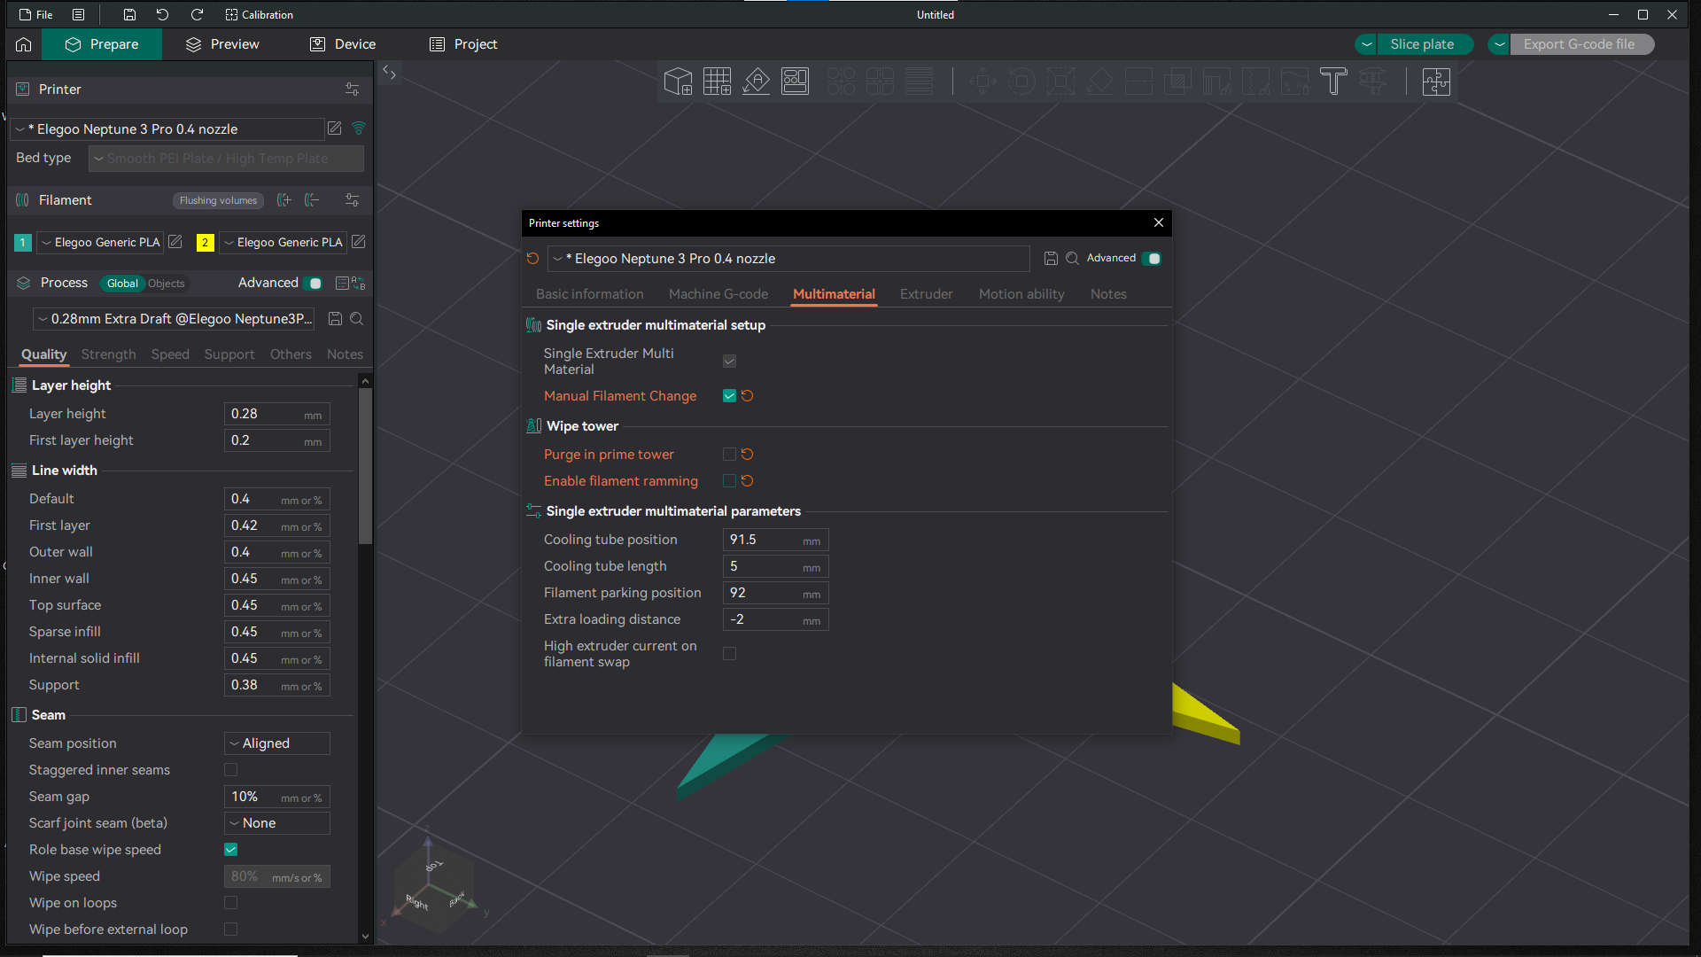Click the Save project icon in title bar
The width and height of the screenshot is (1701, 957).
[129, 14]
